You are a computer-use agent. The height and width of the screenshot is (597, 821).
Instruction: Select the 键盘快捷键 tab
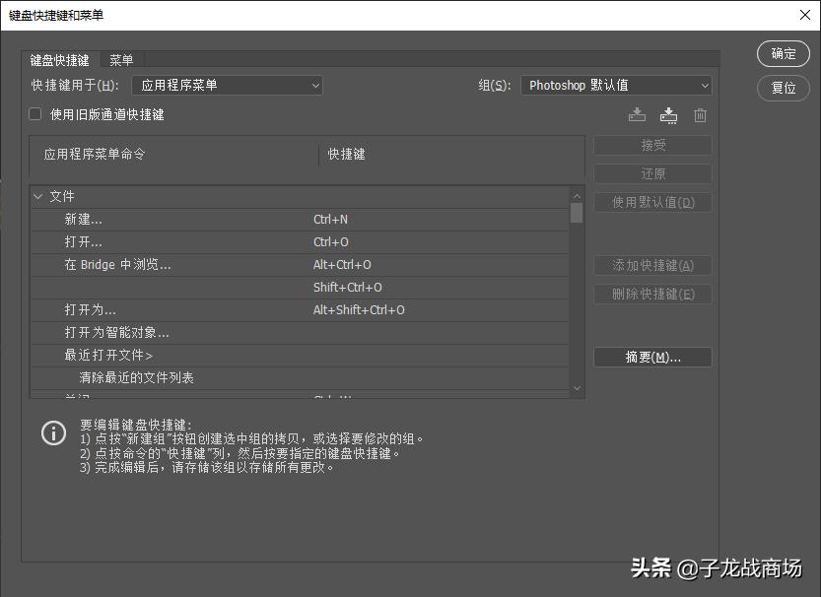coord(60,59)
